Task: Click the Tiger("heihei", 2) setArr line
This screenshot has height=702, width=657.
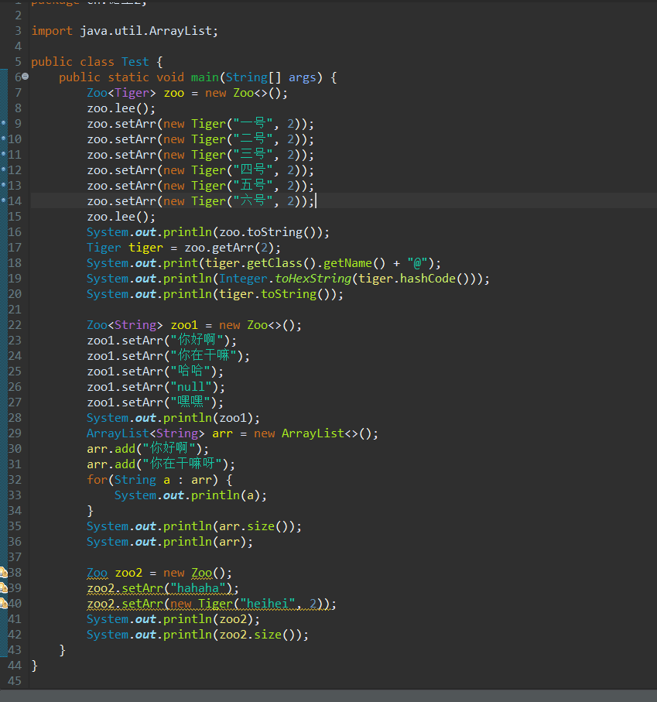Action: [x=211, y=604]
